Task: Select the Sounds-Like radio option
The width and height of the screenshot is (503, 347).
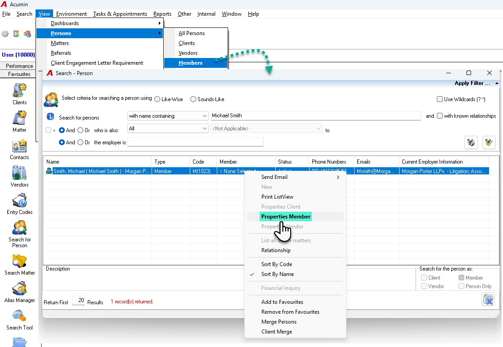Action: coord(193,99)
